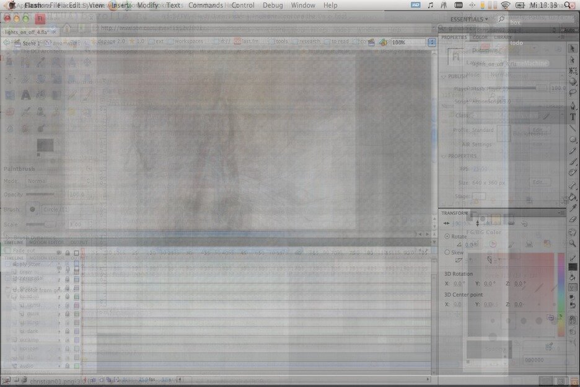Click the rainbow hue strip
The width and height of the screenshot is (580, 387).
pyautogui.click(x=561, y=295)
